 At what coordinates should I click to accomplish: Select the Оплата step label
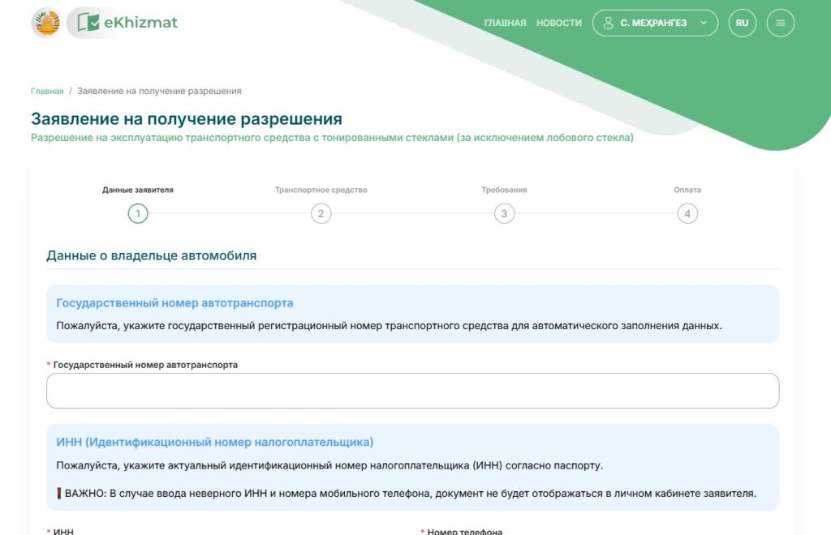point(687,190)
